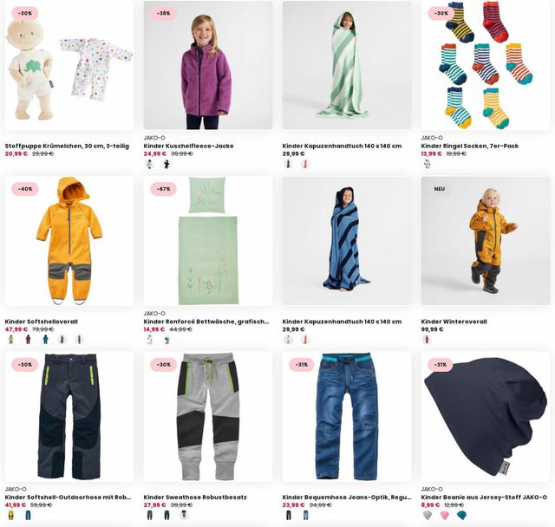555x527 pixels.
Task: Open Kinder Winteroverall product title link
Action: pos(454,322)
